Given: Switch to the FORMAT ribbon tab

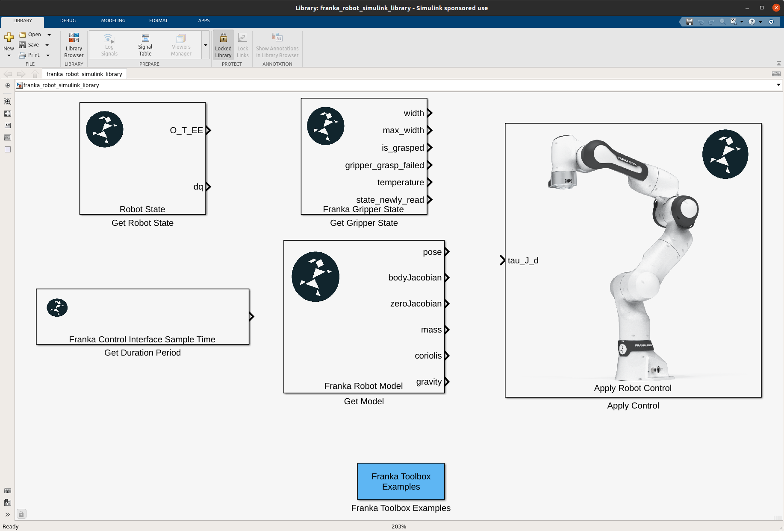Looking at the screenshot, I should (159, 20).
